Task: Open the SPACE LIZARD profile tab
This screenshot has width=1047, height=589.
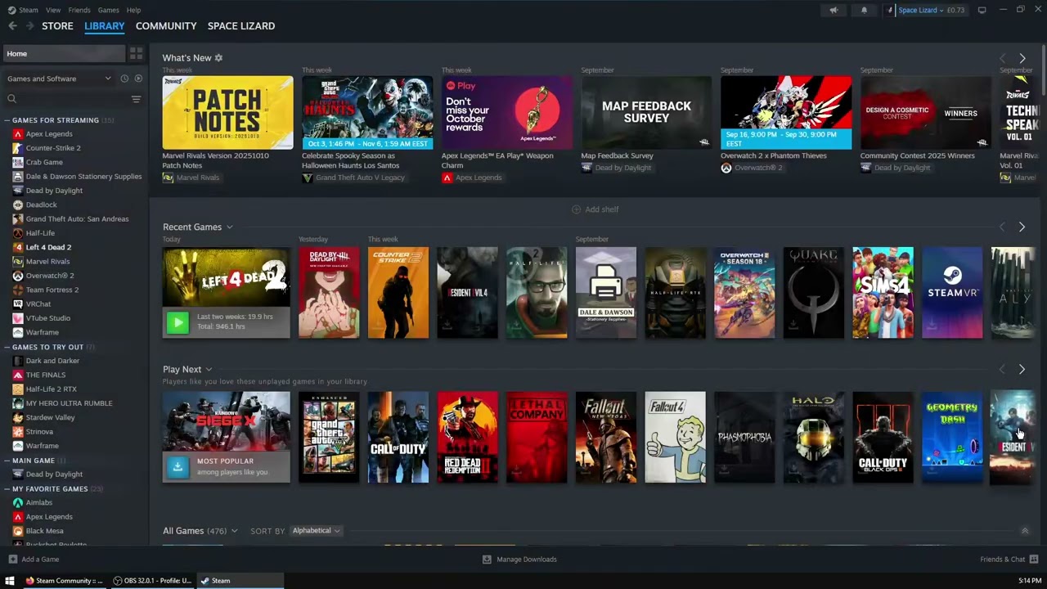Action: pos(241,26)
